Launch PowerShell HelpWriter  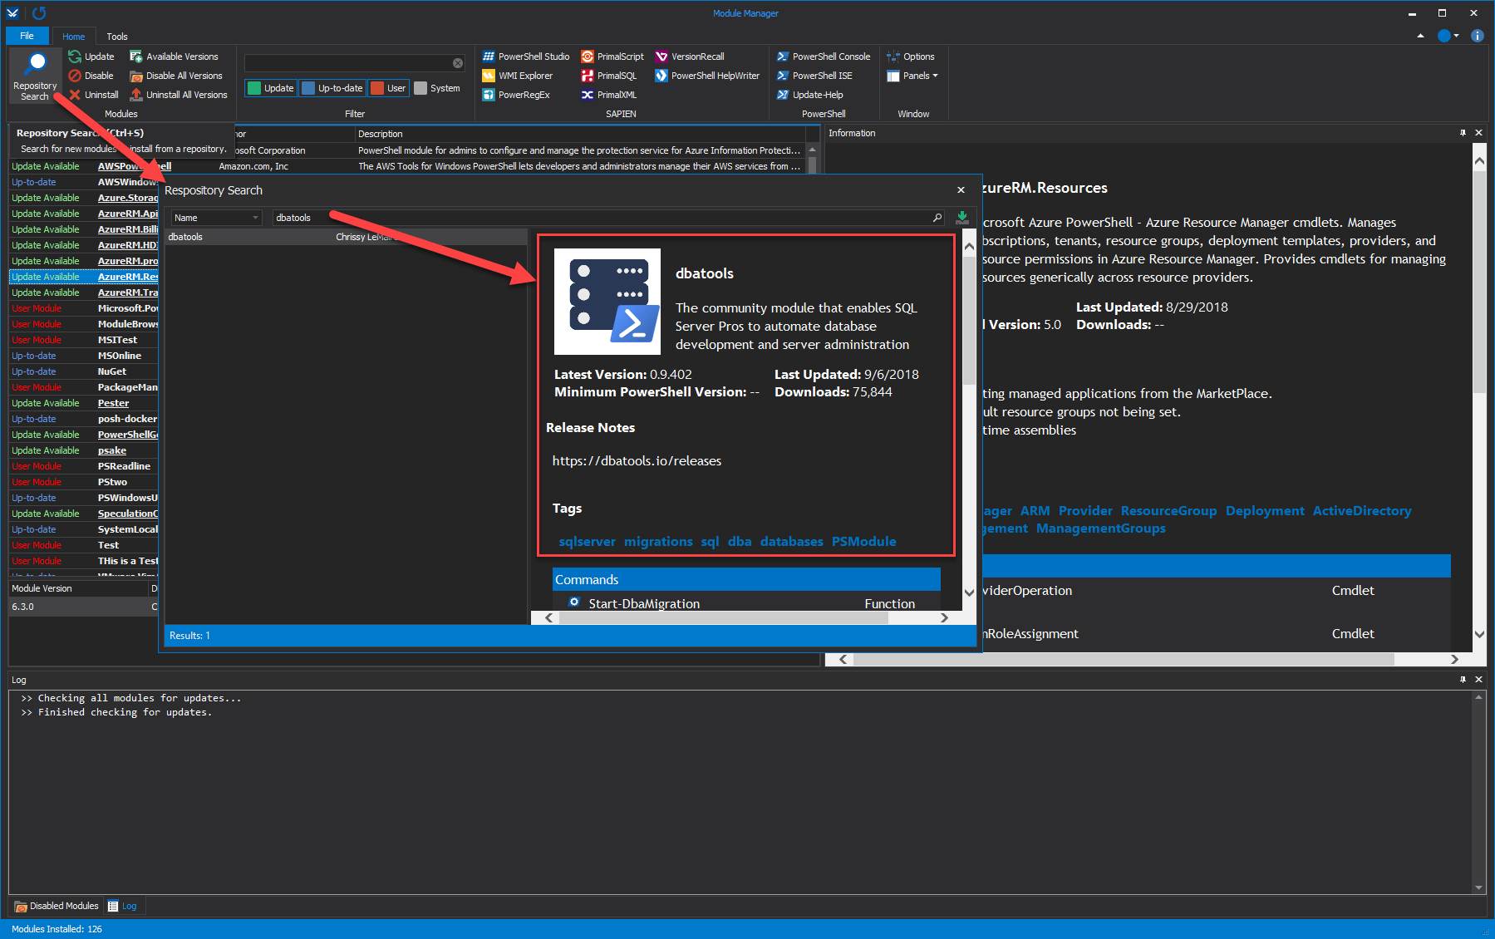[x=707, y=76]
